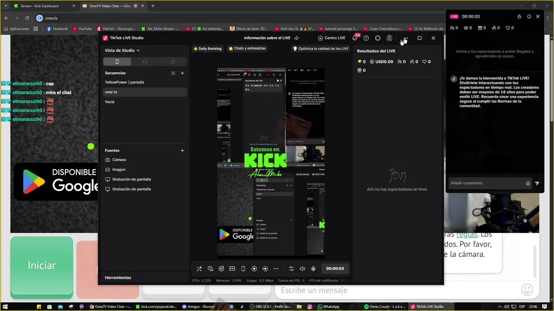Open the help question mark icon

click(x=366, y=38)
